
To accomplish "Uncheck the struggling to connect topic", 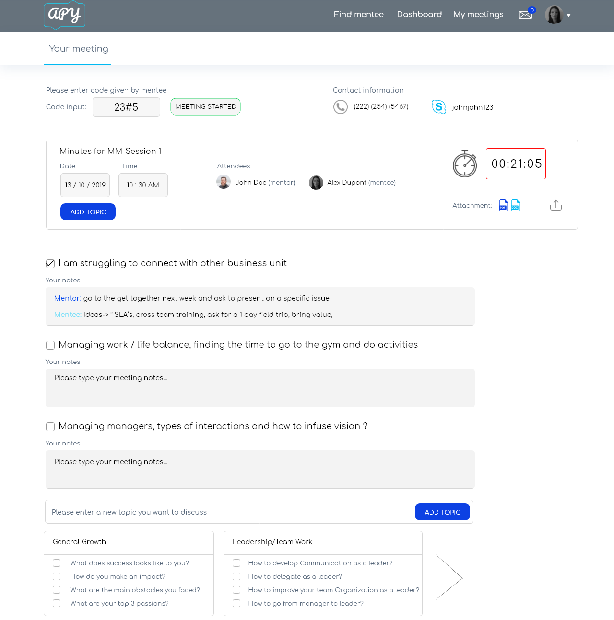I will coord(50,263).
